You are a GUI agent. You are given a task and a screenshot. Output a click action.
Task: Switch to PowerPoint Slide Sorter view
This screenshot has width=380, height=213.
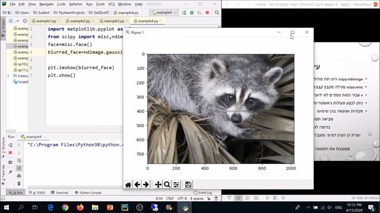[247, 198]
